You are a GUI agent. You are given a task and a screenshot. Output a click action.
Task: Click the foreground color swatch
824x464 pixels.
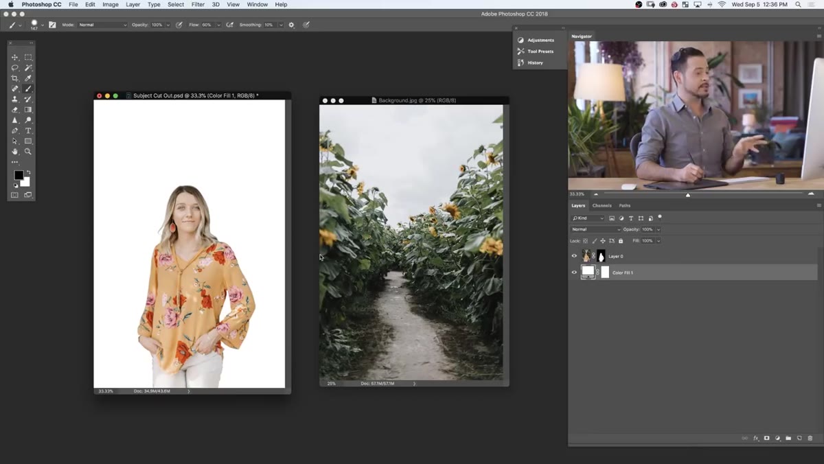(18, 175)
